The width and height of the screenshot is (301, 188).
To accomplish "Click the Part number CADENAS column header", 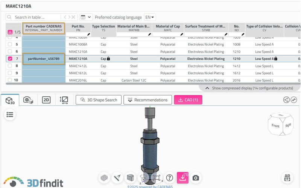I will click(x=44, y=28).
